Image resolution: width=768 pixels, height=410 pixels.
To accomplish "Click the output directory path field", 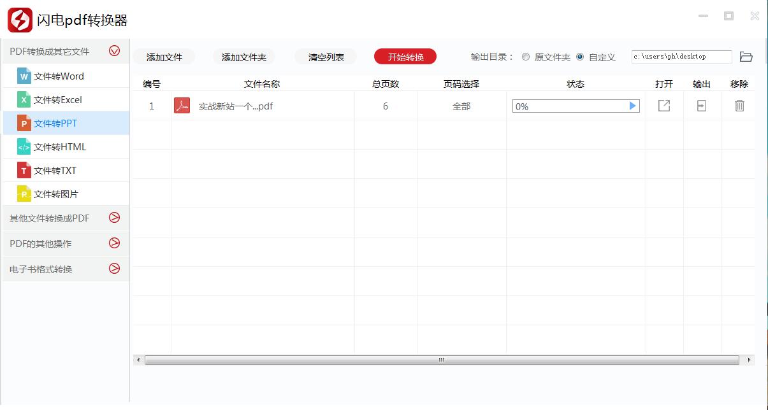I will point(681,56).
